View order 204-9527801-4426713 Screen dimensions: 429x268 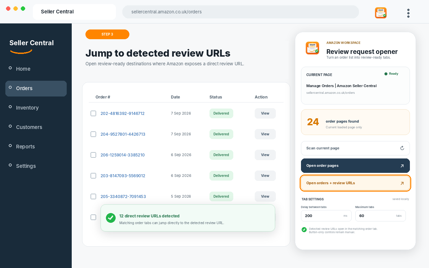tap(265, 134)
